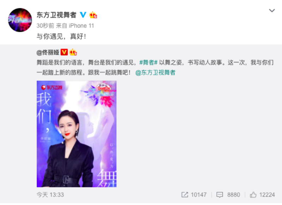This screenshot has width=282, height=205.
Task: Click the like count 12224
Action: [267, 195]
